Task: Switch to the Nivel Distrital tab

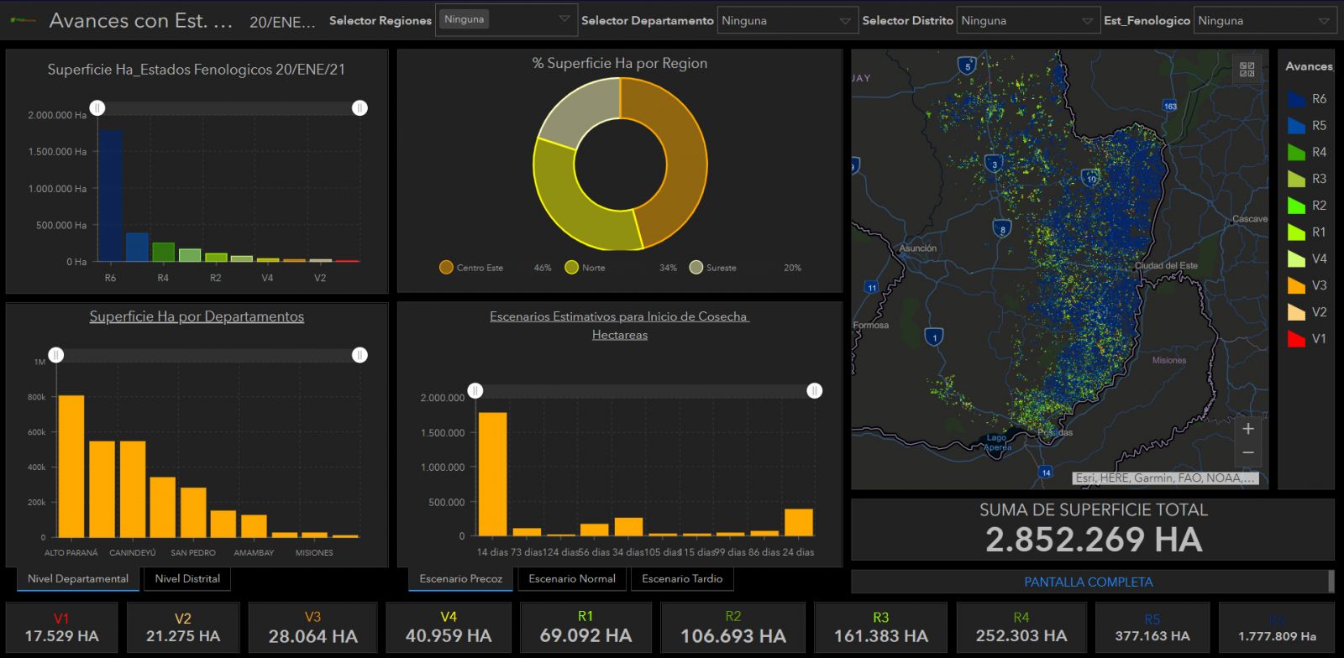Action: (x=187, y=579)
